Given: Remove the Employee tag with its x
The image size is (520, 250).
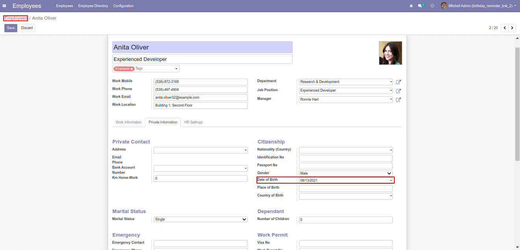Looking at the screenshot, I should click(x=132, y=69).
